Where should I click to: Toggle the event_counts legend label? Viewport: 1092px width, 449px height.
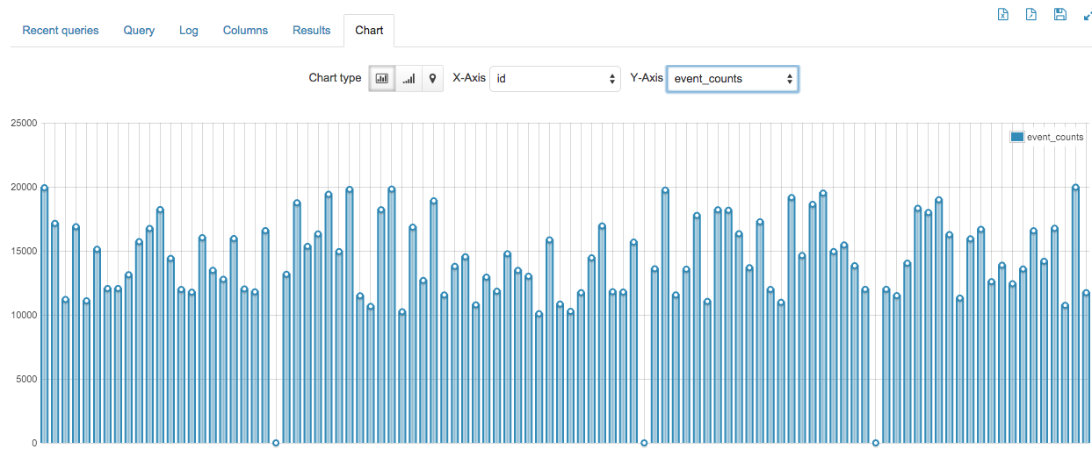(x=1055, y=137)
